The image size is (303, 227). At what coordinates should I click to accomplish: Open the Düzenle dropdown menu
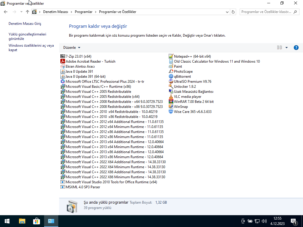pyautogui.click(x=72, y=48)
